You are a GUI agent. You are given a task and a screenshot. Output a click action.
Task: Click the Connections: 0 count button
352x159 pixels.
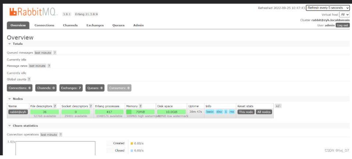pyautogui.click(x=19, y=88)
